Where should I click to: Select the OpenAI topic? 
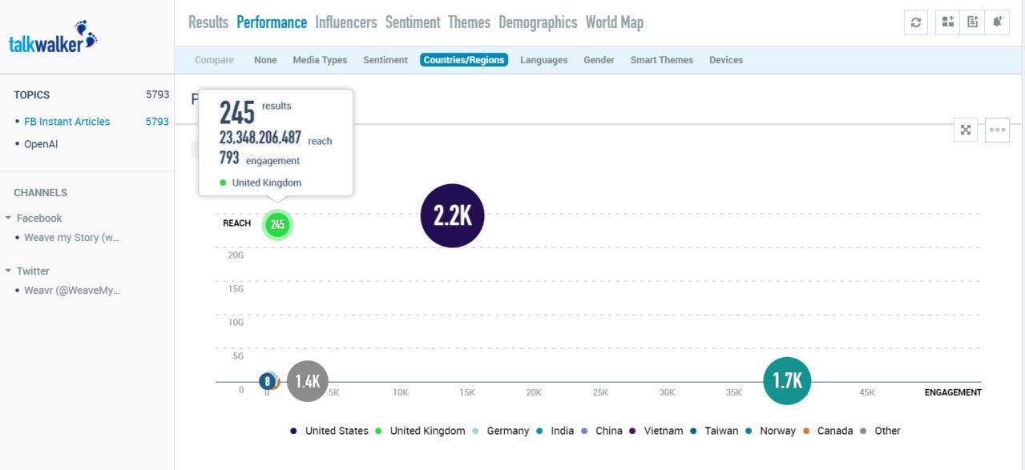click(41, 144)
